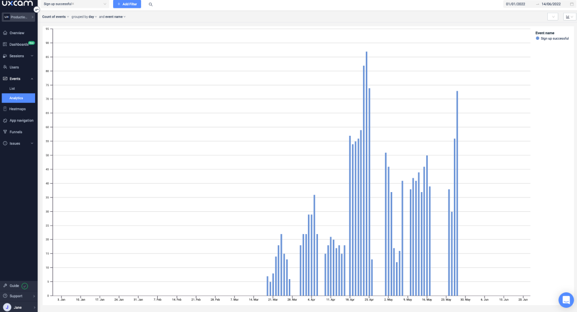Open the Users section

click(x=15, y=67)
